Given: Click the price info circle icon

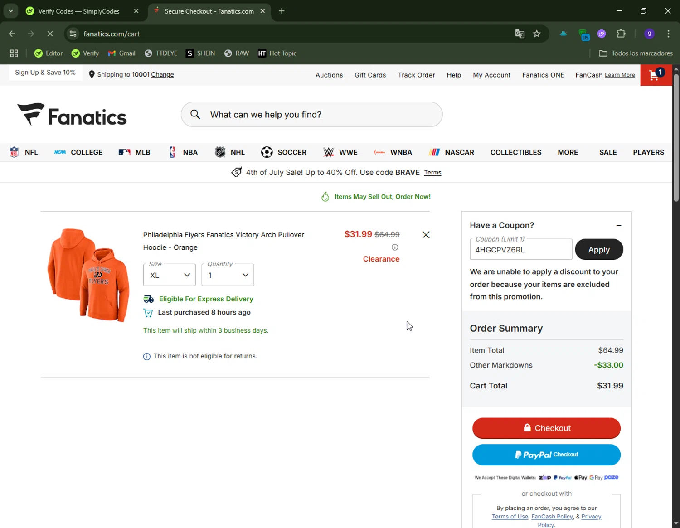Looking at the screenshot, I should tap(395, 247).
